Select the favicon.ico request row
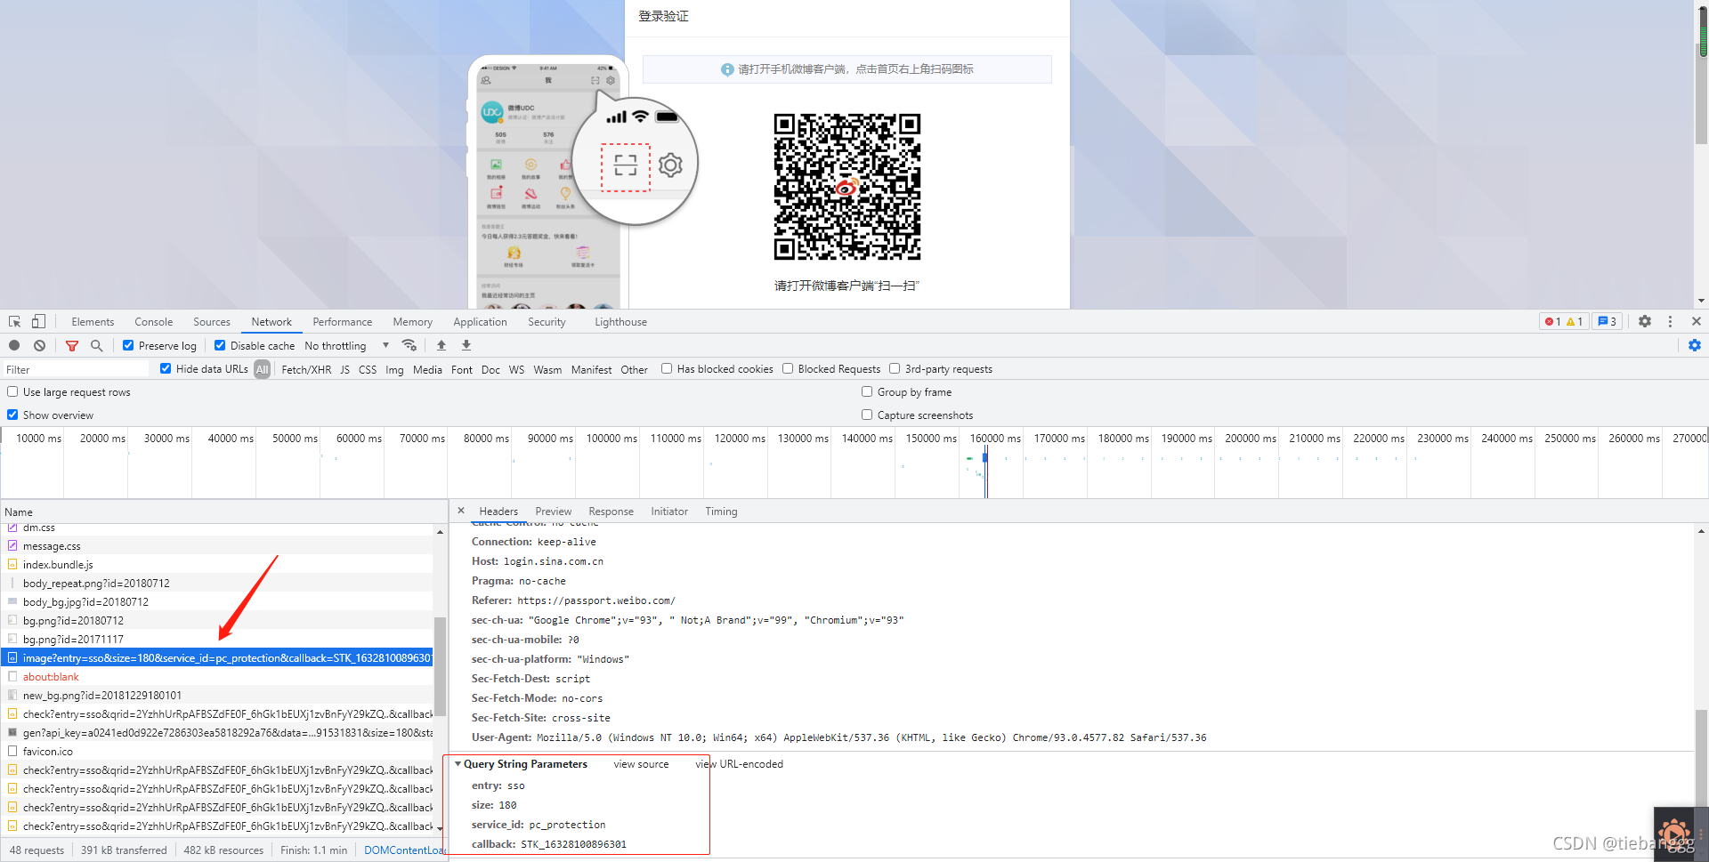 pos(217,752)
